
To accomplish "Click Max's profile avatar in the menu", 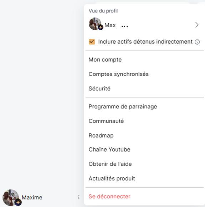I will coord(95,24).
